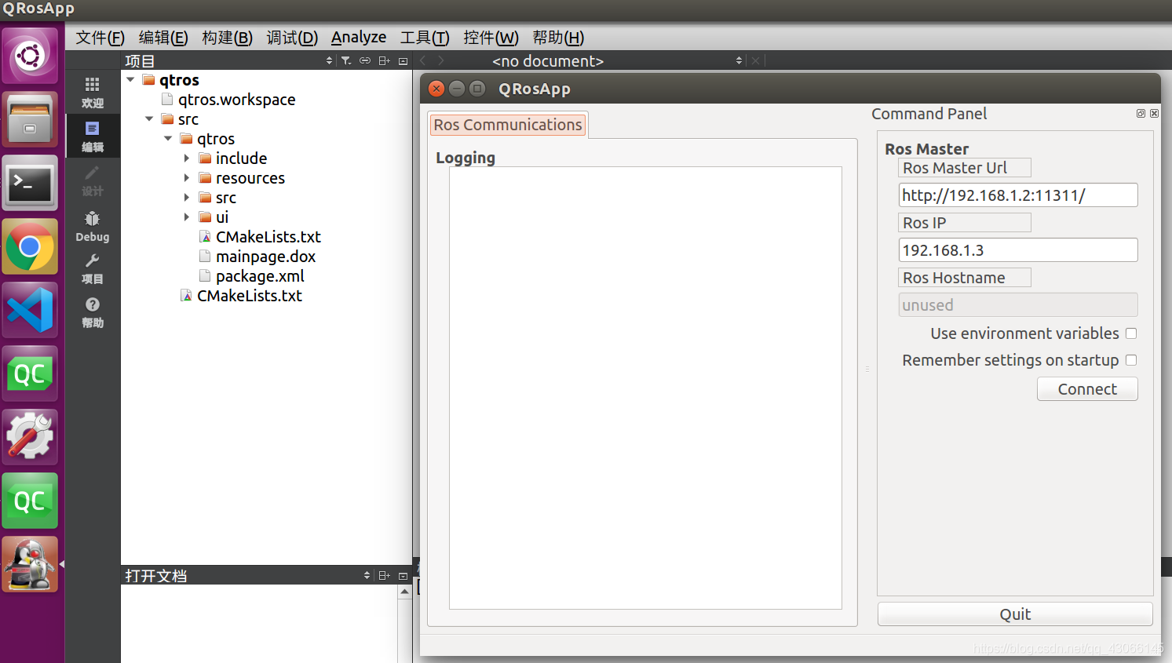Image resolution: width=1172 pixels, height=663 pixels.
Task: Synchronize project tree with editor via link icon
Action: [364, 60]
